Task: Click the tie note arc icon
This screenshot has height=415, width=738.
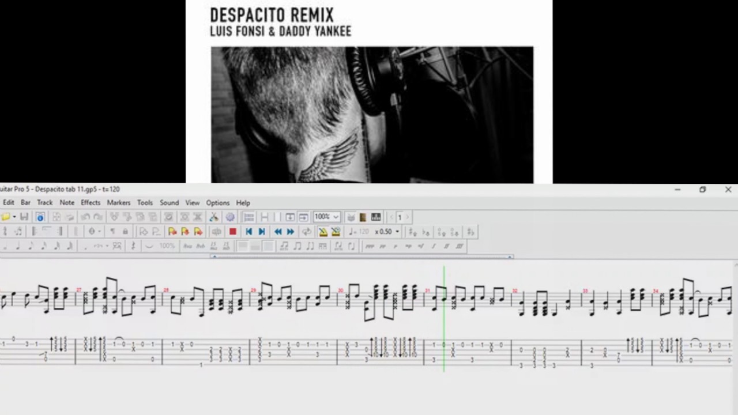Action: [x=149, y=246]
